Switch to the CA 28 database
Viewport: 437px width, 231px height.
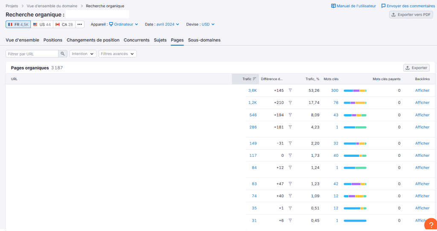point(64,24)
